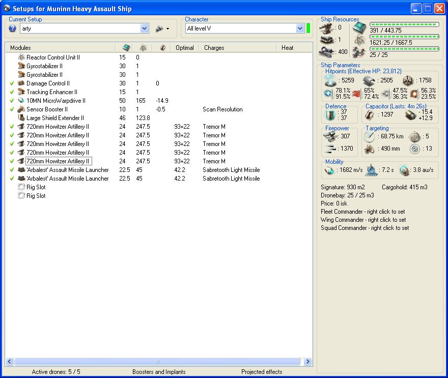Click the turret firepower icon showing 307
The width and height of the screenshot is (448, 378).
tap(330, 136)
